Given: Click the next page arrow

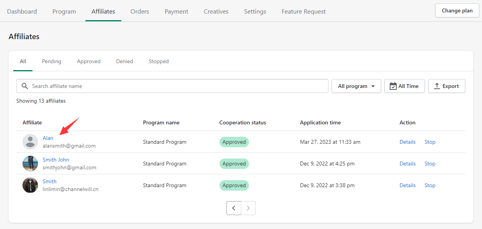Looking at the screenshot, I should [x=248, y=208].
